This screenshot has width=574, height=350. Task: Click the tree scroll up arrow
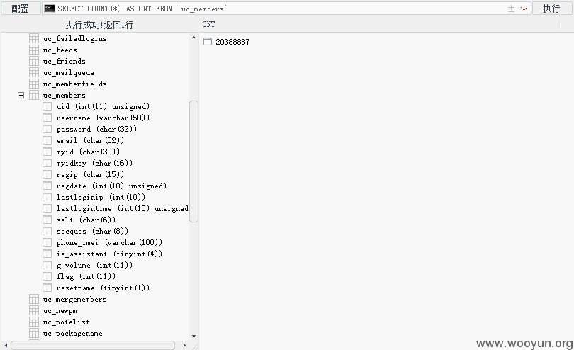click(193, 38)
